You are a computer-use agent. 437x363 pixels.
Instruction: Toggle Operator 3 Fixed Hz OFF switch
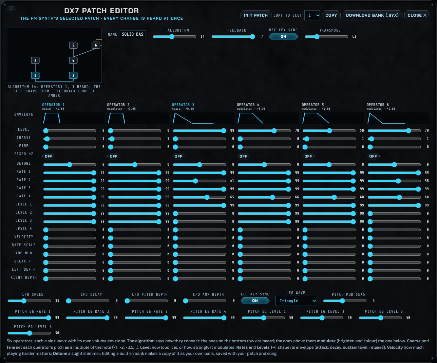tap(178, 156)
